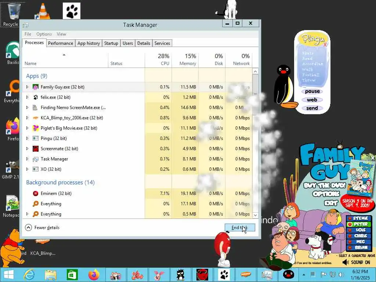The image size is (376, 282).
Task: Expand the Screenmate (32 bit) row
Action: (x=27, y=149)
